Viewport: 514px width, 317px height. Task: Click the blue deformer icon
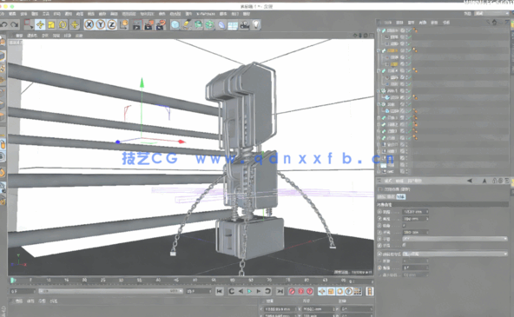221,25
